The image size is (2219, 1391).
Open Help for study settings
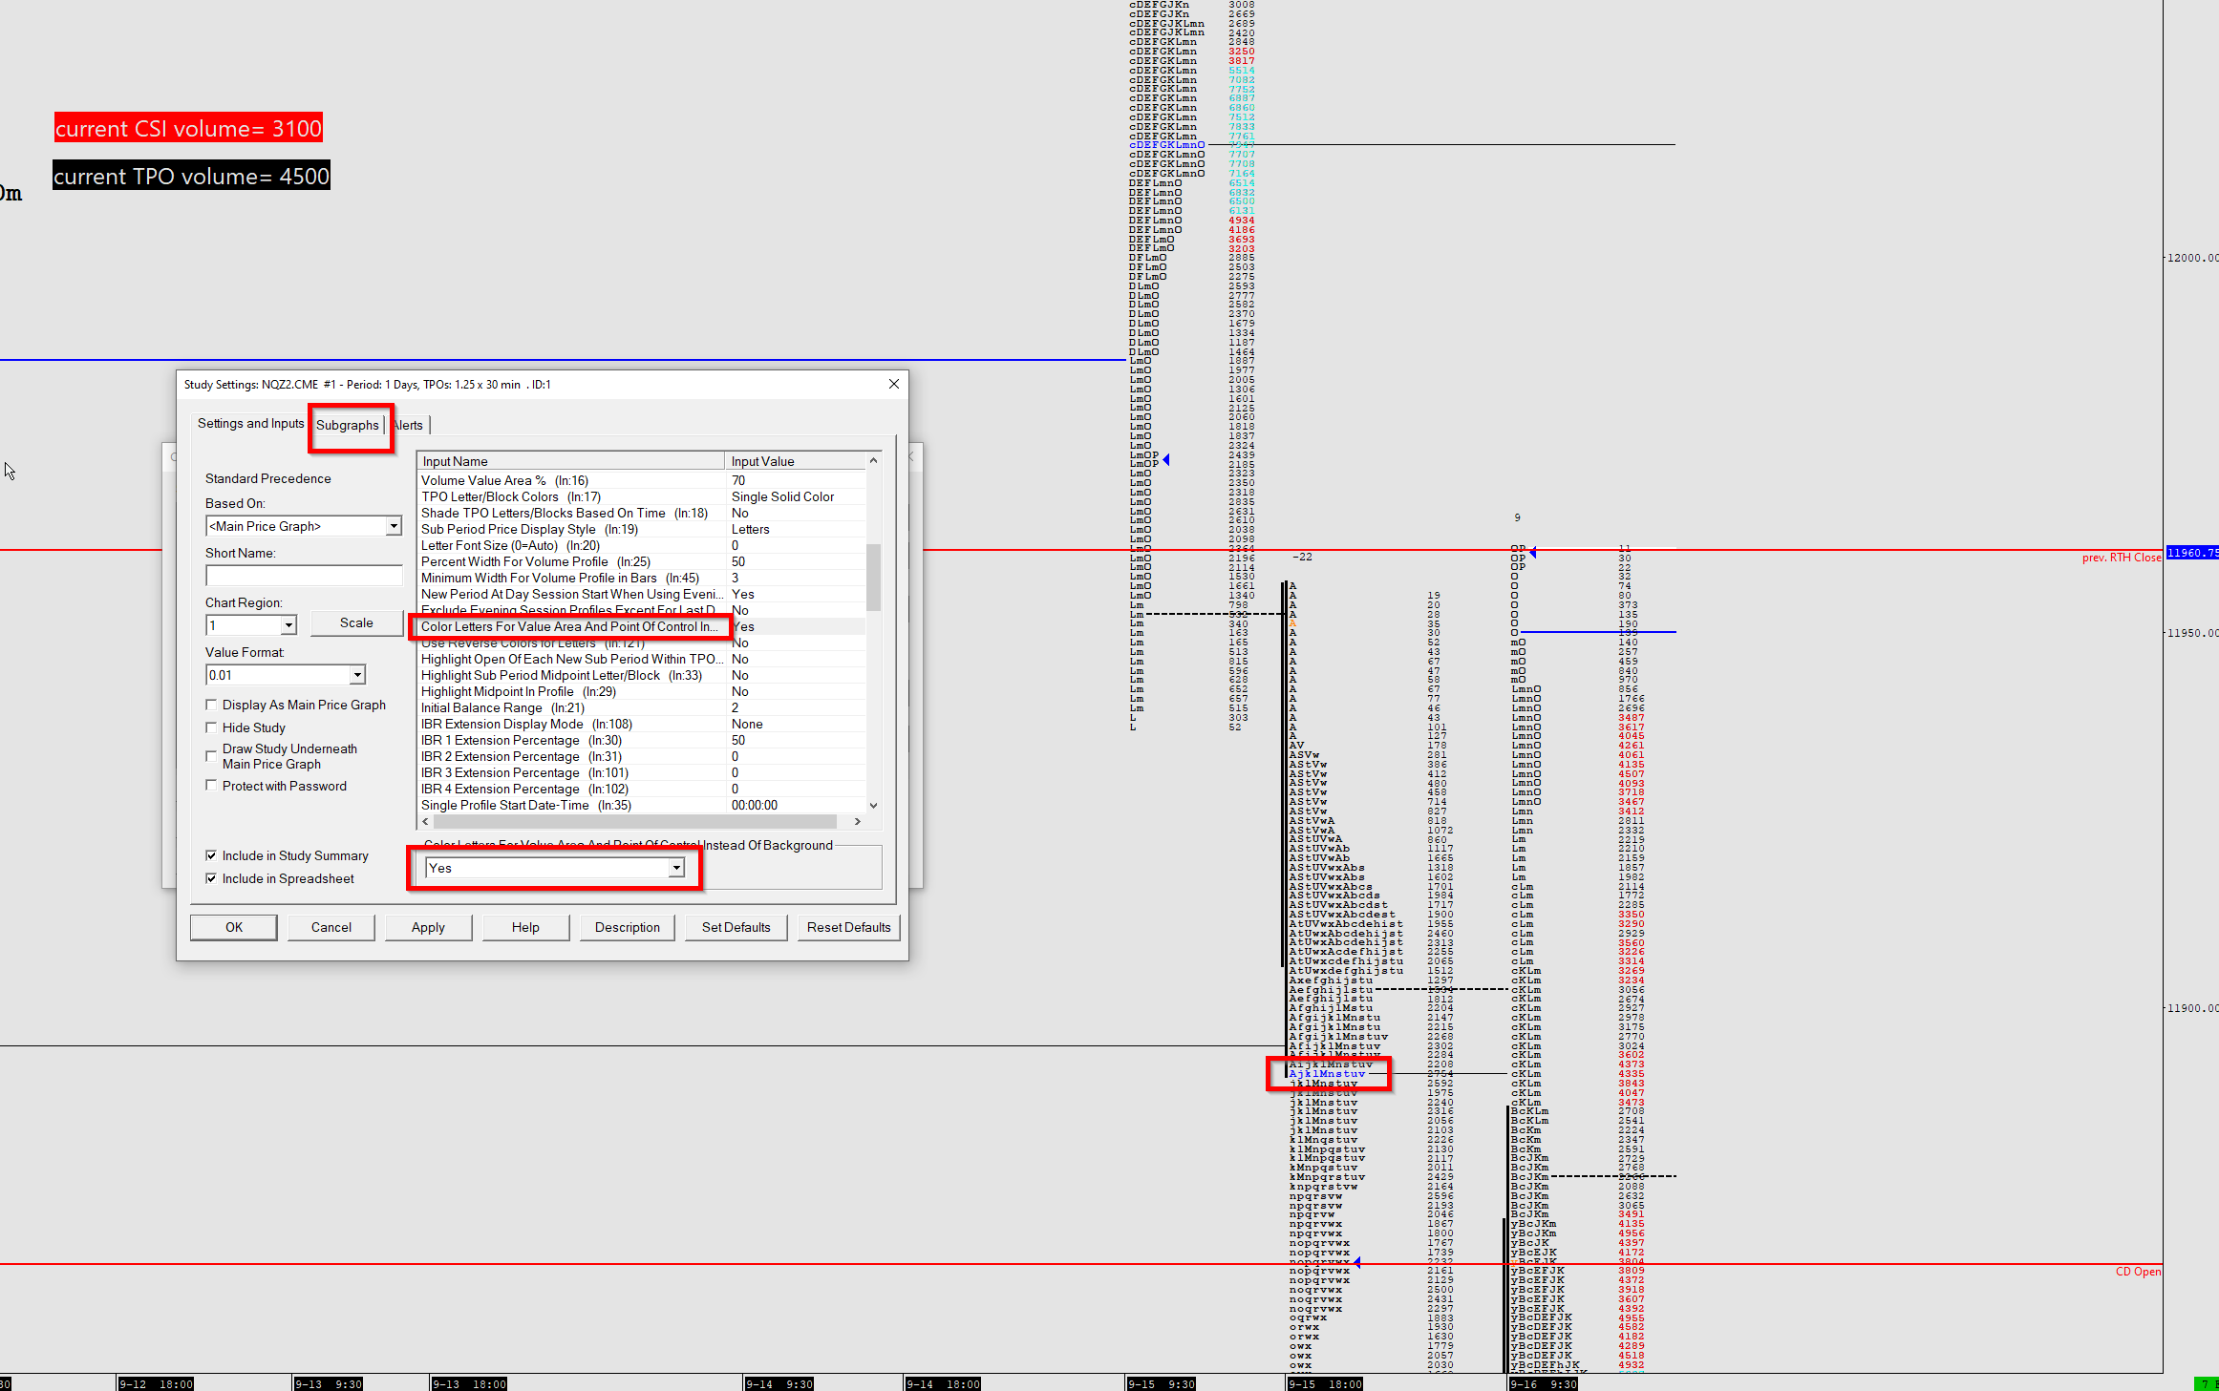(x=525, y=927)
